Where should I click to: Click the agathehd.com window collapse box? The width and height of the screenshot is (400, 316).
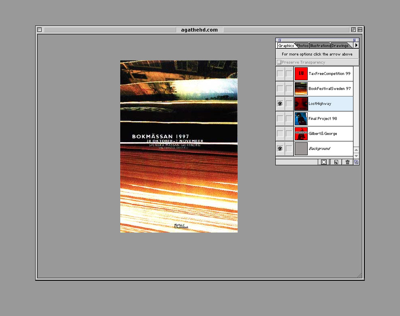pyautogui.click(x=360, y=30)
